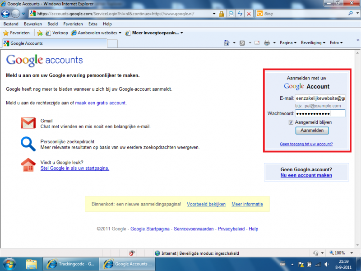Image resolution: width=361 pixels, height=271 pixels.
Task: Click the Refresh icon beside the address bar
Action: [x=240, y=14]
